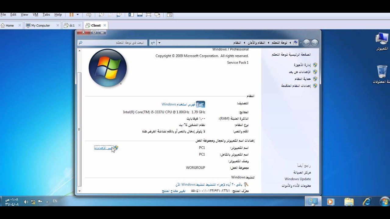This screenshot has height=219, width=390.
Task: Click the WORGROUP workgroup value
Action: (x=196, y=168)
